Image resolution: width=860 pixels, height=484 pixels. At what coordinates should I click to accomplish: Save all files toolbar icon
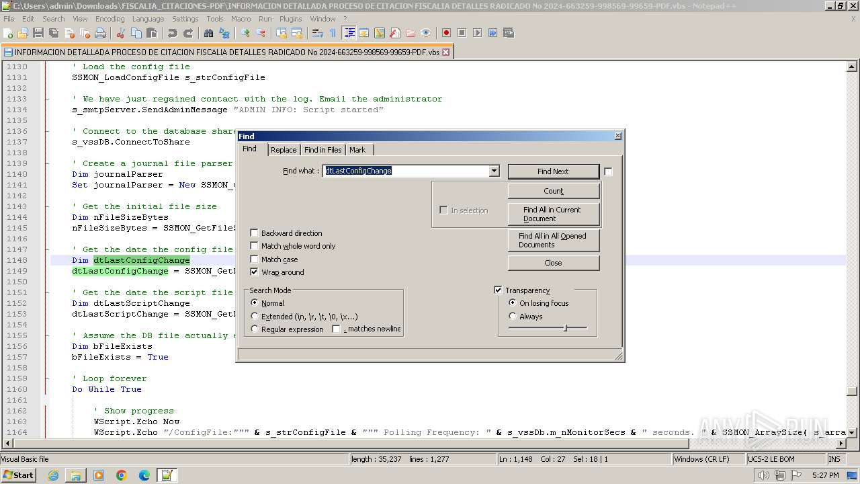pyautogui.click(x=54, y=33)
